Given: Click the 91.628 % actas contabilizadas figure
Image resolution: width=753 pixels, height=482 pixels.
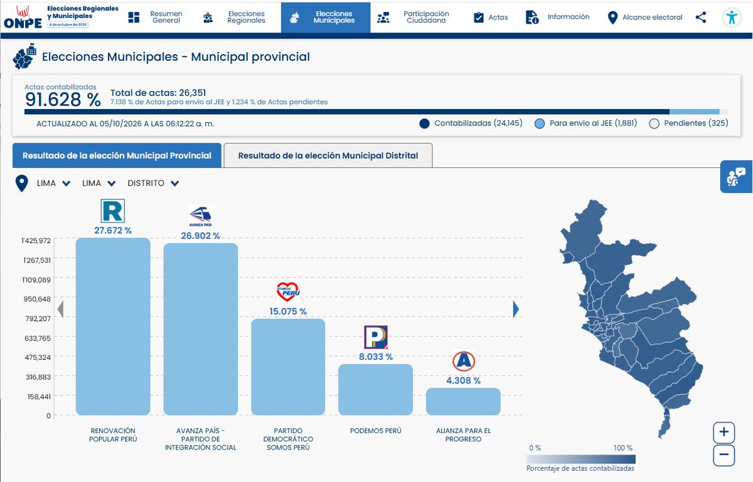Looking at the screenshot, I should [63, 100].
